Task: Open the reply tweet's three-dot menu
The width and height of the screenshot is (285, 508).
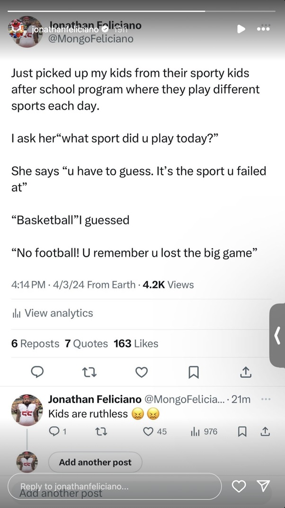Action: tap(266, 399)
